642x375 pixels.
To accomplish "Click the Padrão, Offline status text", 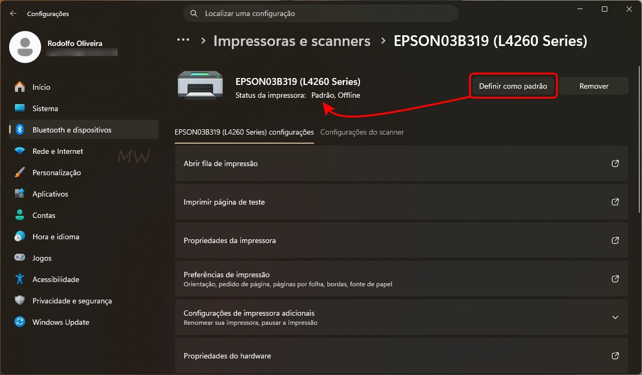I will click(x=335, y=95).
